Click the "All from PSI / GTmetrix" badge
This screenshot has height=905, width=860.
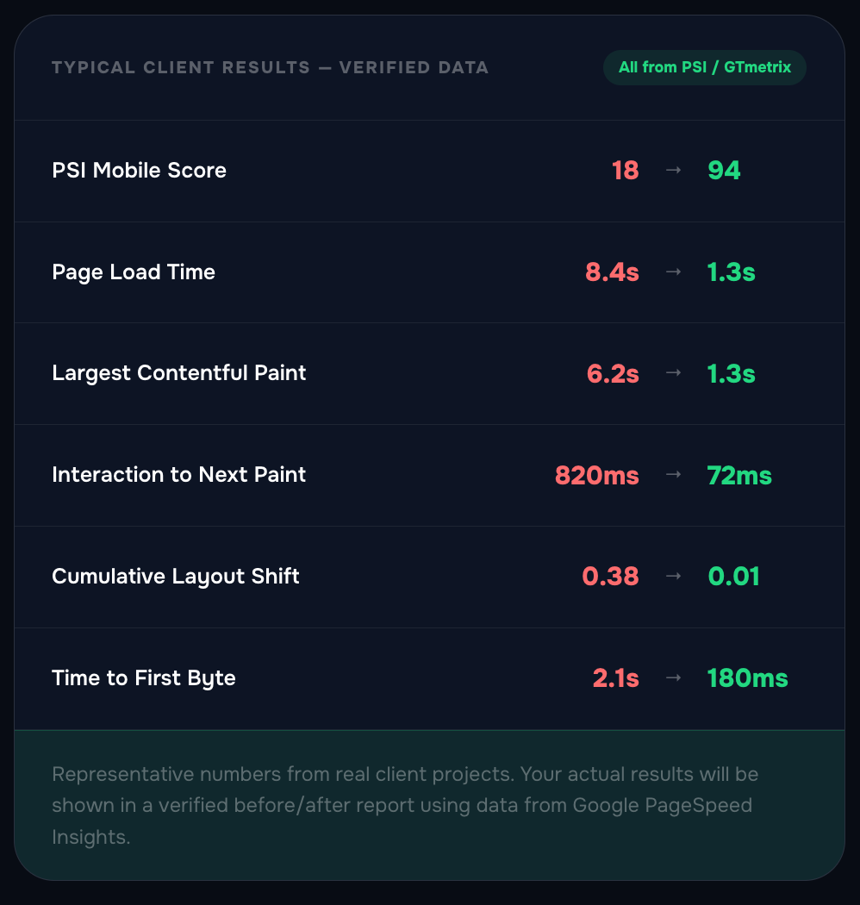click(x=705, y=67)
